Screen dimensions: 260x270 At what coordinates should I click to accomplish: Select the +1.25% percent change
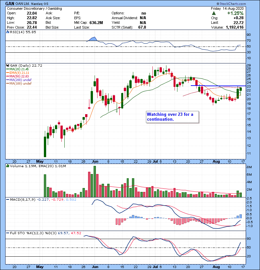(x=235, y=13)
